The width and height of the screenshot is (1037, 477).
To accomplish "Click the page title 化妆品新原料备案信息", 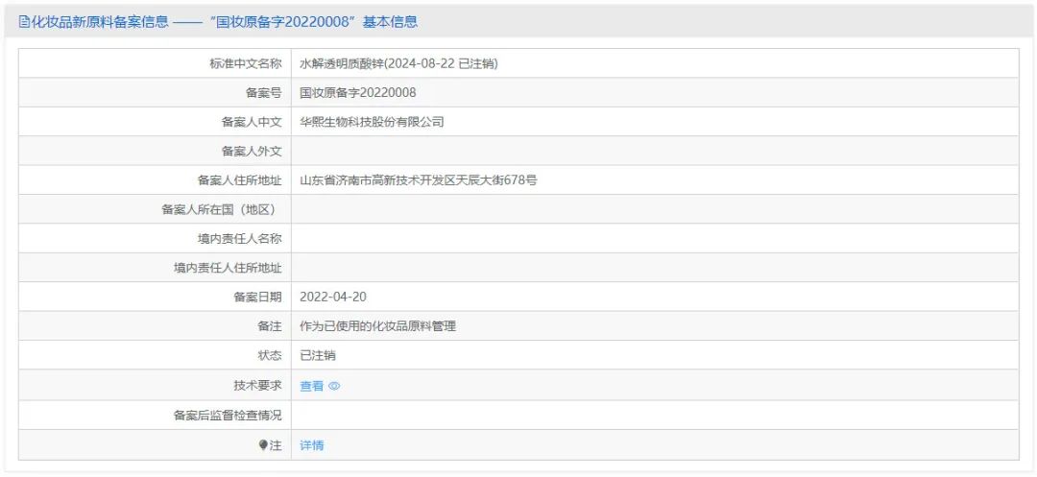I will [x=99, y=22].
